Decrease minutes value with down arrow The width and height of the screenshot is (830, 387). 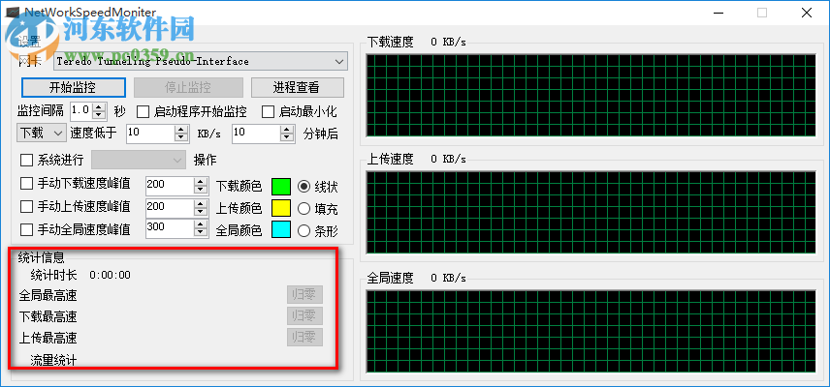click(x=287, y=137)
